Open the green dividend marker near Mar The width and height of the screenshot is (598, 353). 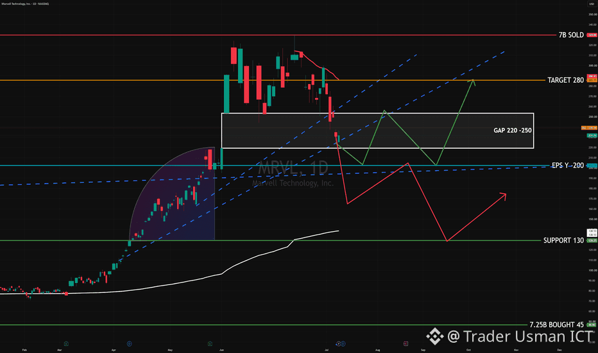66,344
